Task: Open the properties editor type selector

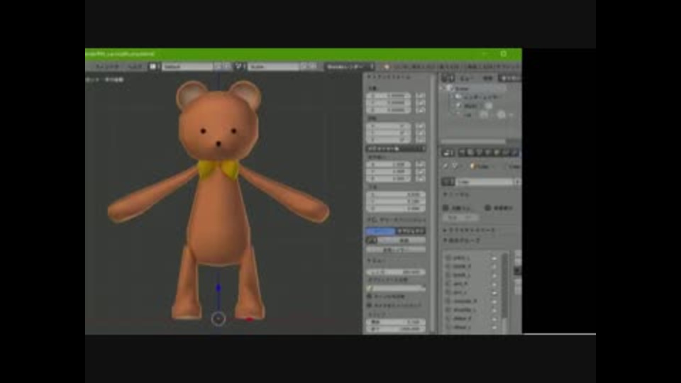Action: coord(448,153)
